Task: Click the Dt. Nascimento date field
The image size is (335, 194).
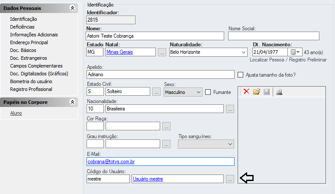Action: (x=270, y=52)
